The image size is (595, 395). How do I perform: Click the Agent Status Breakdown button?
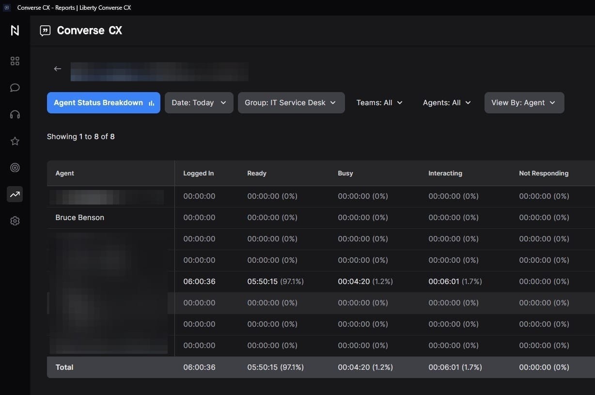click(x=103, y=103)
